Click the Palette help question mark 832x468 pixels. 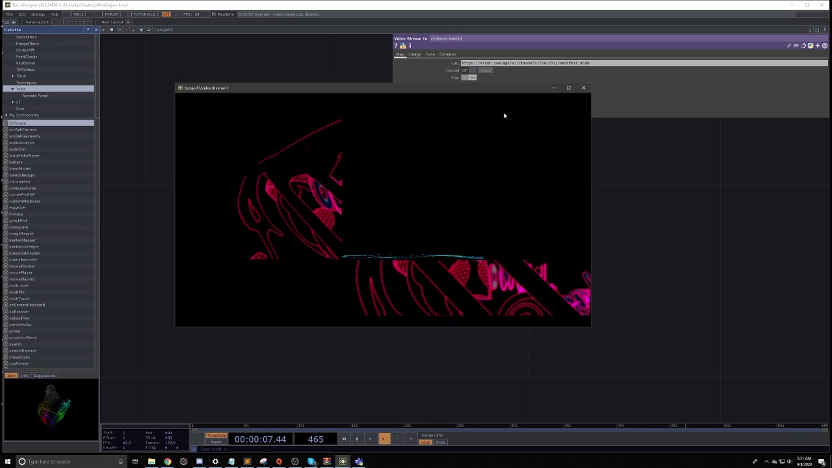click(x=88, y=30)
